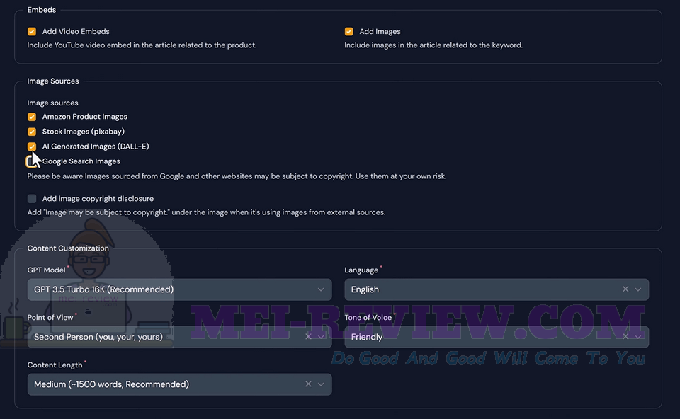Uncheck the Add Images checkbox
Image resolution: width=680 pixels, height=419 pixels.
348,31
